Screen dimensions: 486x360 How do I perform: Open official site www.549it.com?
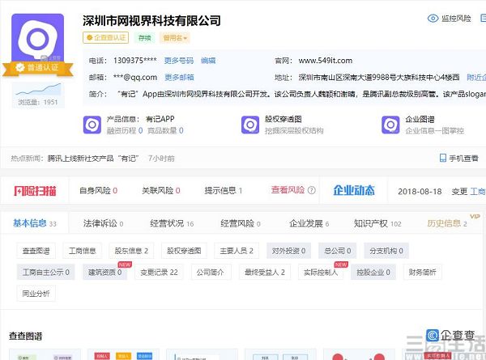(326, 61)
